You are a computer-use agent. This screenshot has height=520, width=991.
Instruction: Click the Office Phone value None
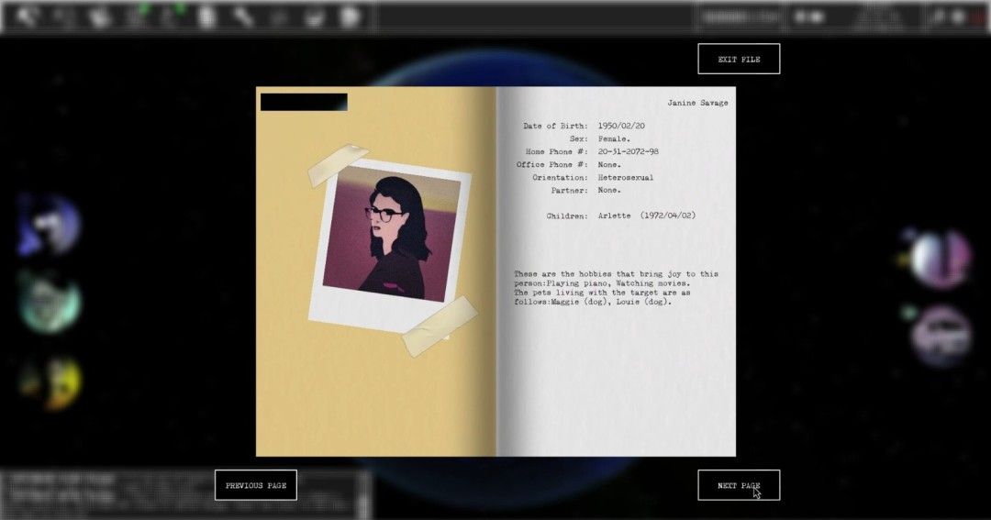(x=609, y=164)
